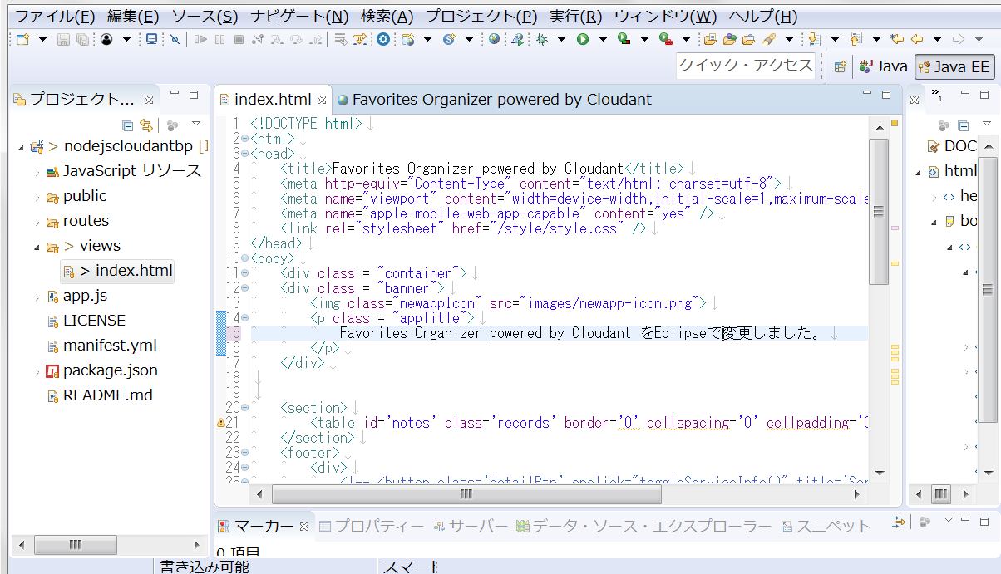Viewport: 1001px width, 574px height.
Task: Open the ナビゲート(N) menu
Action: point(300,17)
